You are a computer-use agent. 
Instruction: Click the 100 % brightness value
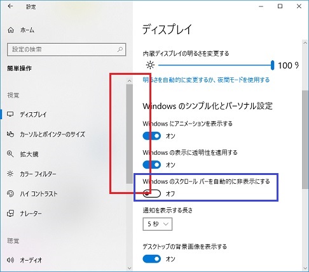[288, 65]
